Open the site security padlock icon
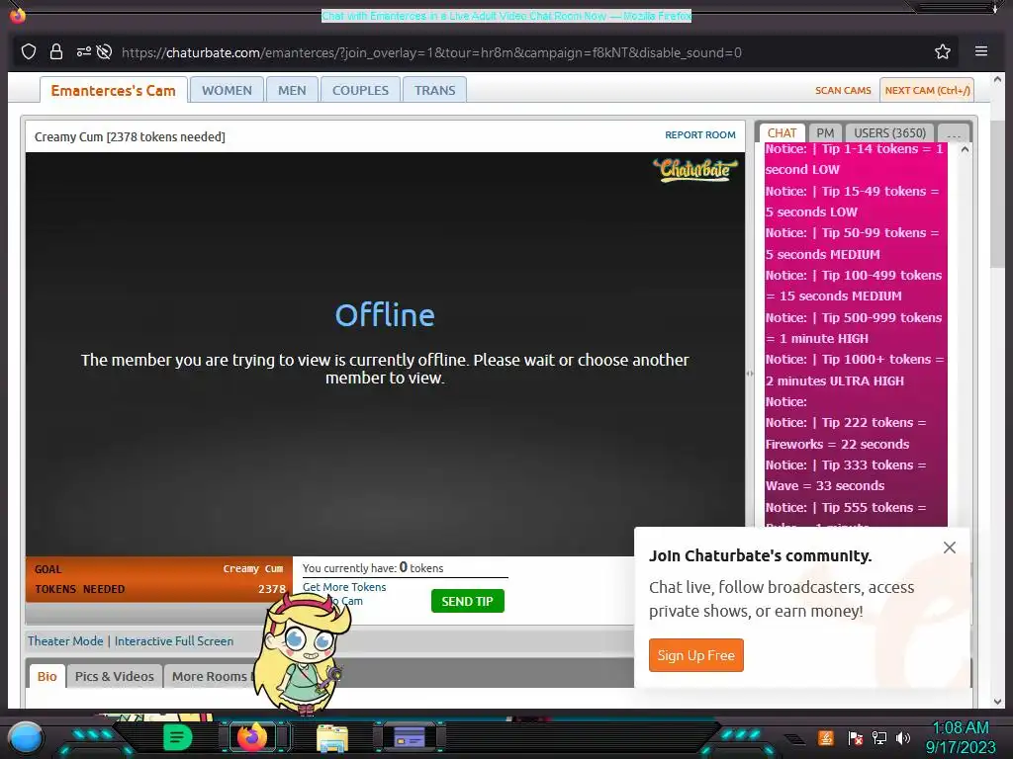The image size is (1013, 759). pos(56,51)
